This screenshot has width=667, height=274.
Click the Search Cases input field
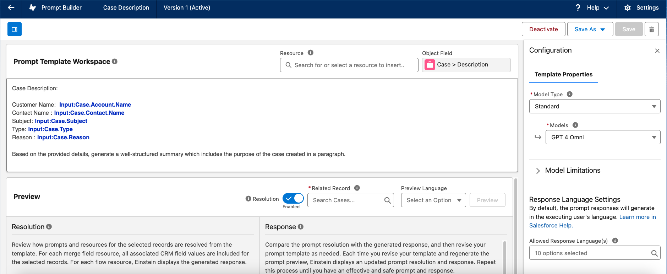(x=350, y=200)
